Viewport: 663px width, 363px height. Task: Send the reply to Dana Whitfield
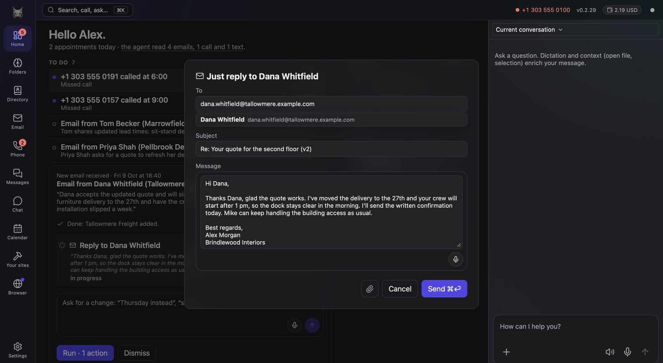coord(444,289)
